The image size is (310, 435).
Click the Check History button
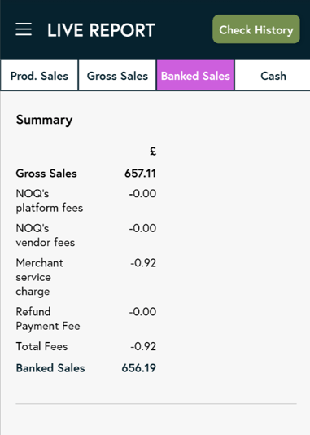(x=256, y=29)
